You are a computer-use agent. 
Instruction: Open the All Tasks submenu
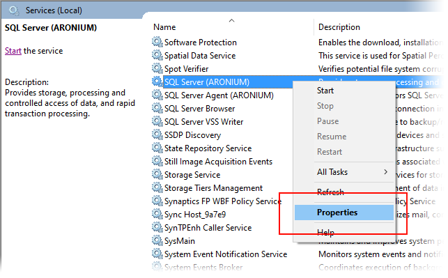point(344,172)
